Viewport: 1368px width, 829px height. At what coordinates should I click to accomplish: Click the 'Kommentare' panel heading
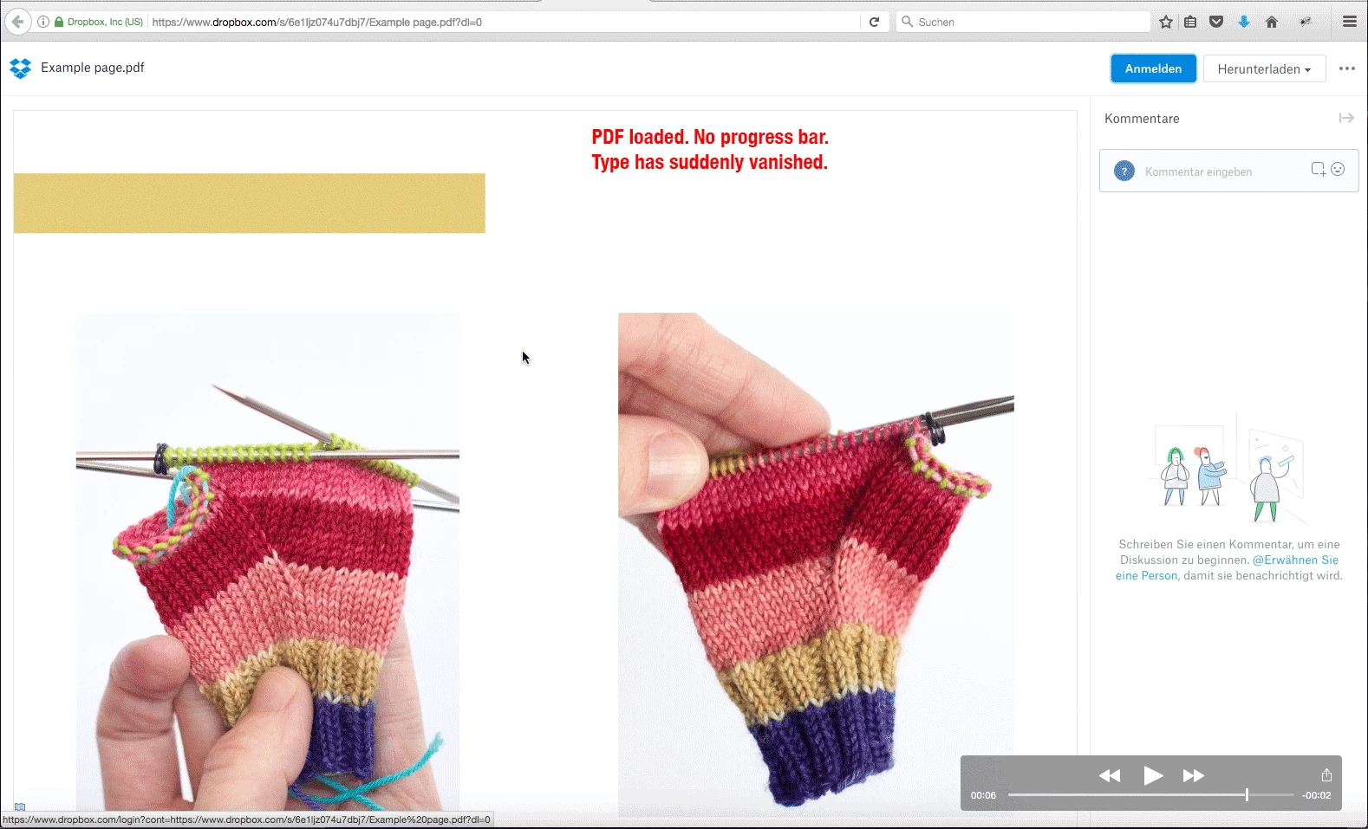[x=1142, y=119]
